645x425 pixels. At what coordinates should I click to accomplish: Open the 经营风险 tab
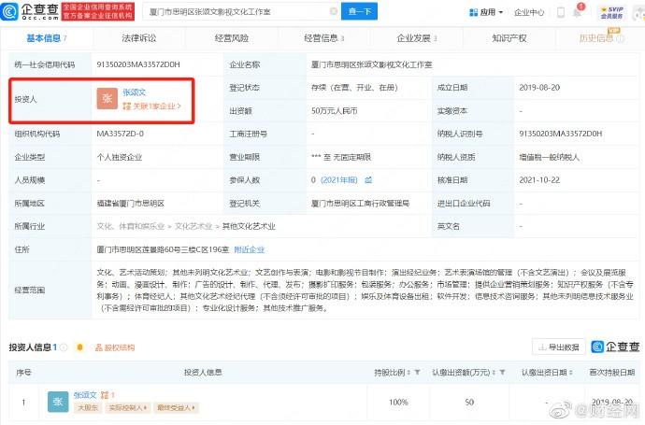[232, 38]
